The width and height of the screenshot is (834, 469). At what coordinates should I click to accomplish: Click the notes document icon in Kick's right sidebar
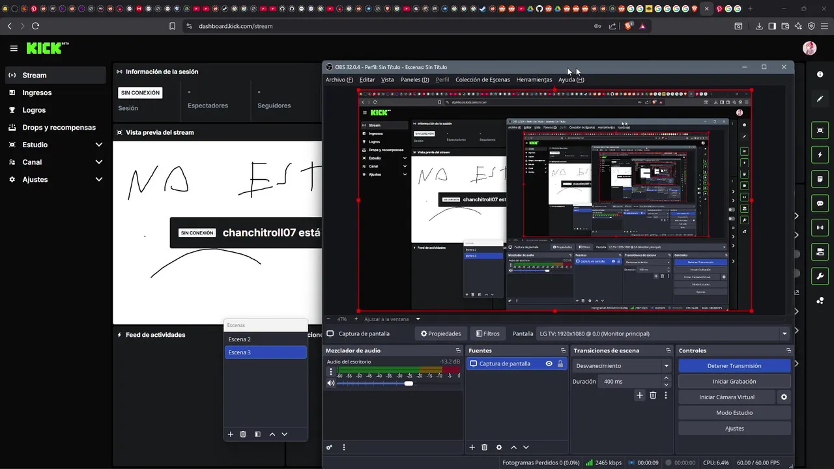pyautogui.click(x=820, y=179)
